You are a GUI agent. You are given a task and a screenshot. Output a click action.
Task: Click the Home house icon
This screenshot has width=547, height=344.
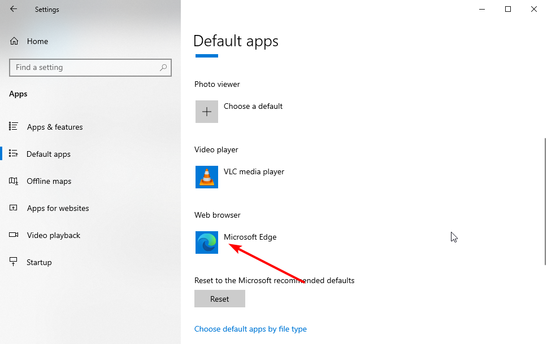14,41
